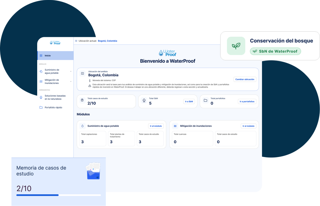The height and width of the screenshot is (206, 320).
Task: Click the 2/10 progress bar in Memoria card
Action: 59,195
